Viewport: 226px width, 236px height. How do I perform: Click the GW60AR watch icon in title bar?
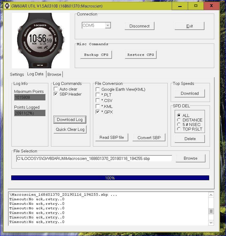click(x=7, y=6)
